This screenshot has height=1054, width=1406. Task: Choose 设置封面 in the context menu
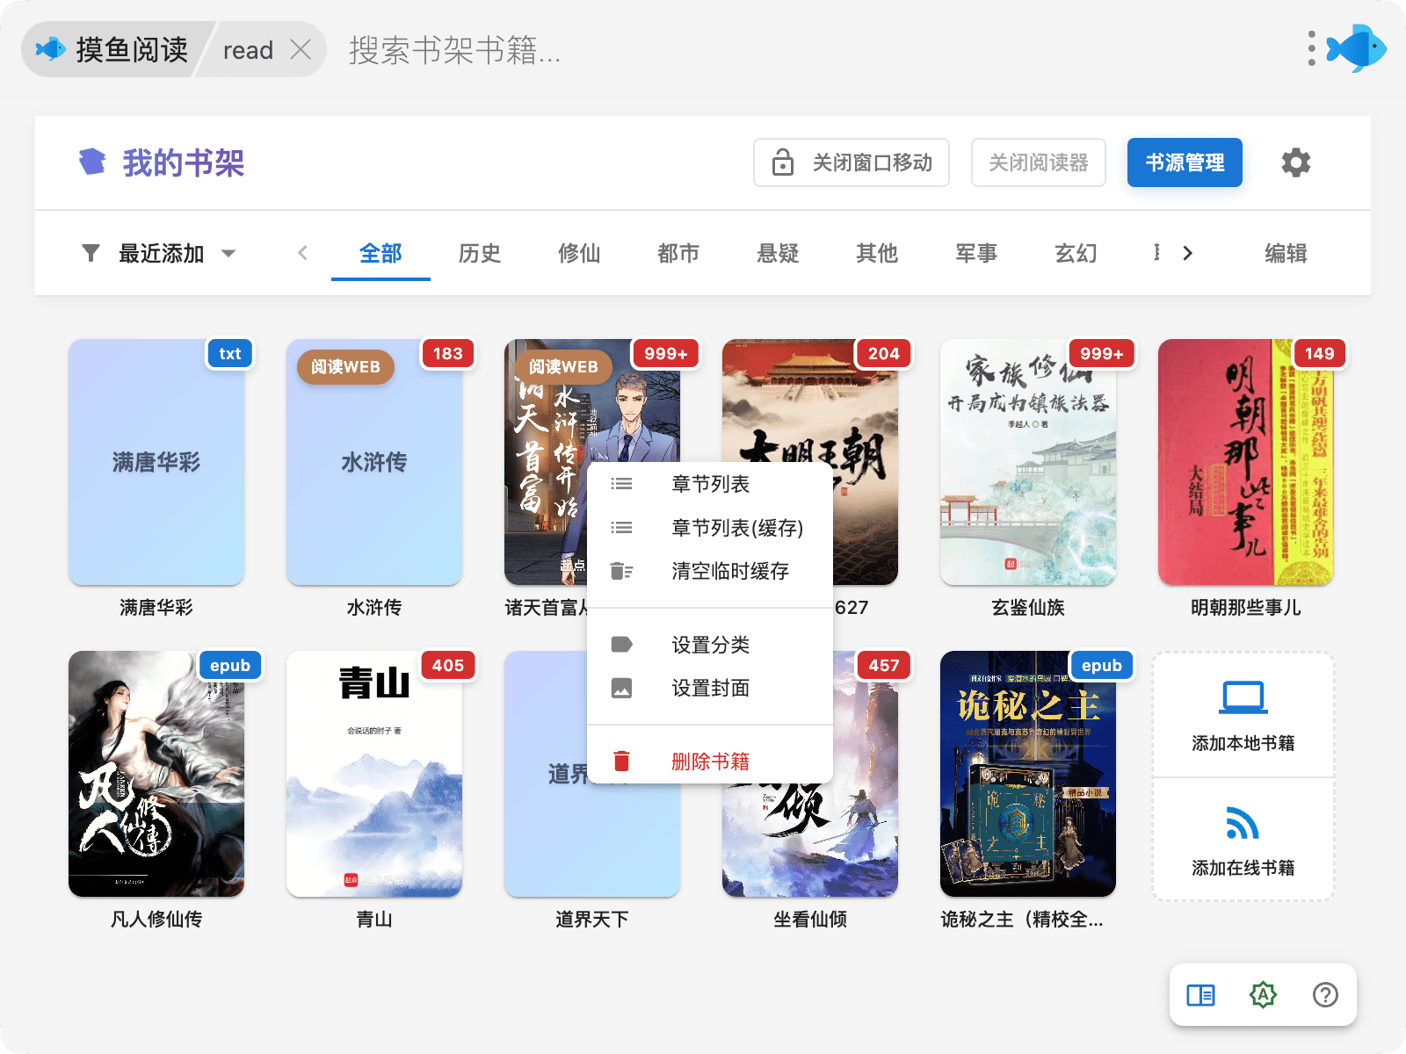click(x=710, y=688)
